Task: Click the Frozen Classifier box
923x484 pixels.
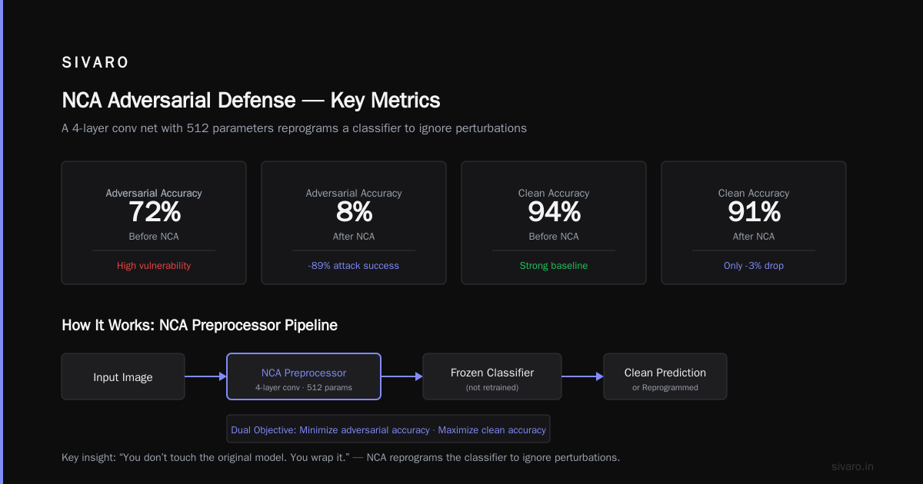Action: click(492, 376)
